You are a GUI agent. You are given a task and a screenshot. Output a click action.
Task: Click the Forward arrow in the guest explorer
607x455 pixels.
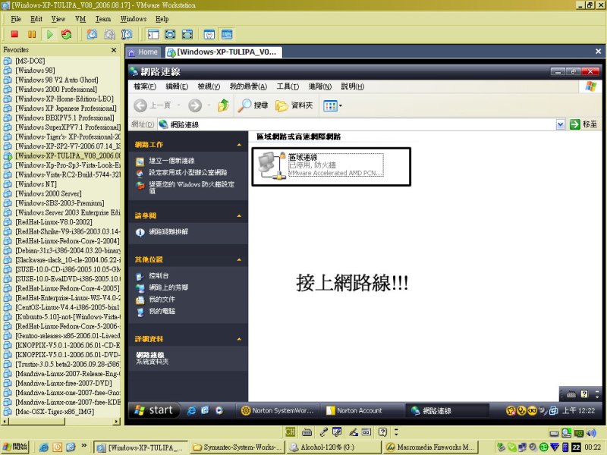pyautogui.click(x=195, y=105)
